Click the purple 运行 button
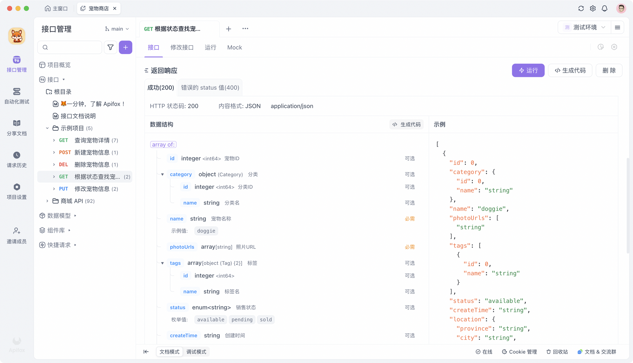Image resolution: width=633 pixels, height=363 pixels. (528, 71)
